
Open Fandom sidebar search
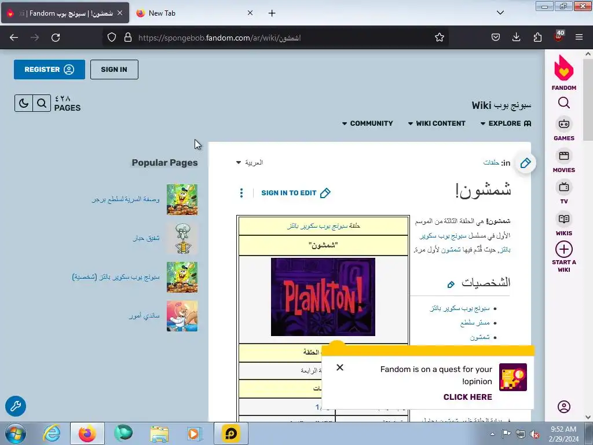[563, 103]
